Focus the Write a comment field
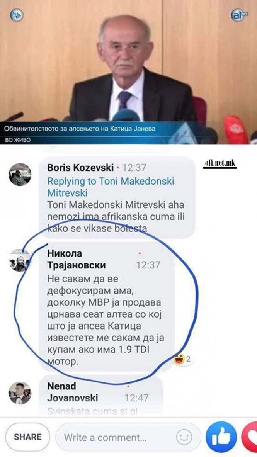The image size is (257, 457). coord(128,437)
